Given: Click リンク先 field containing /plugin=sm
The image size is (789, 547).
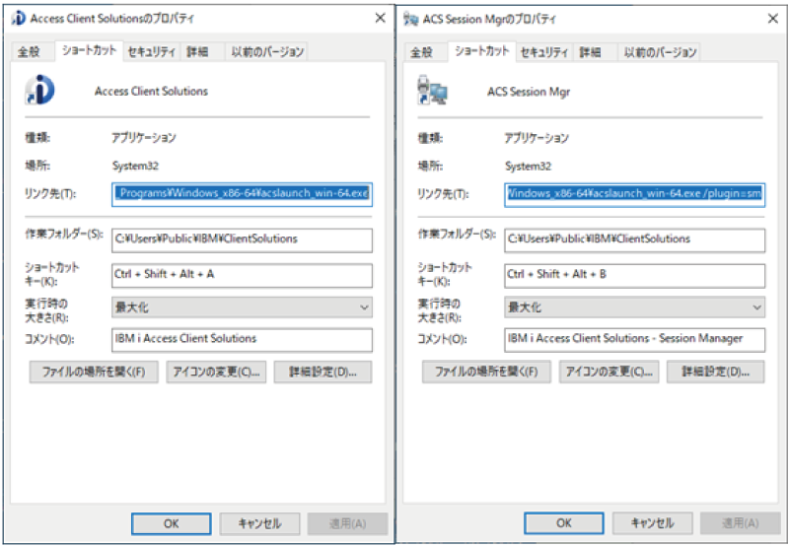Looking at the screenshot, I should [634, 194].
